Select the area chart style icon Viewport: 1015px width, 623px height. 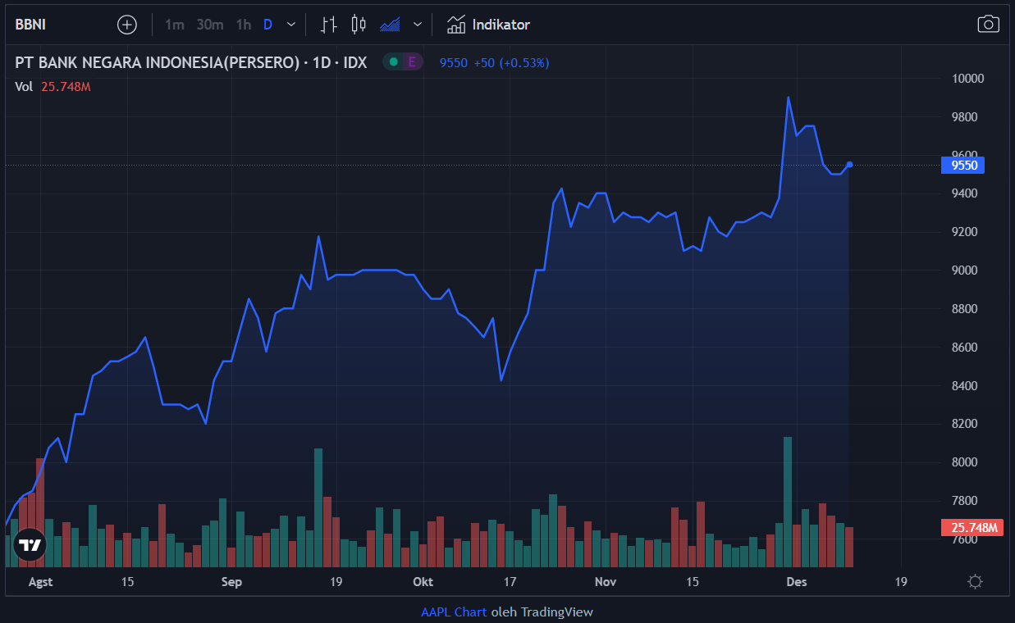click(390, 25)
